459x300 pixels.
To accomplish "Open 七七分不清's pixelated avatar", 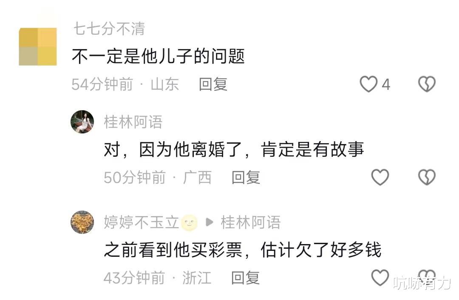I will 38,47.
